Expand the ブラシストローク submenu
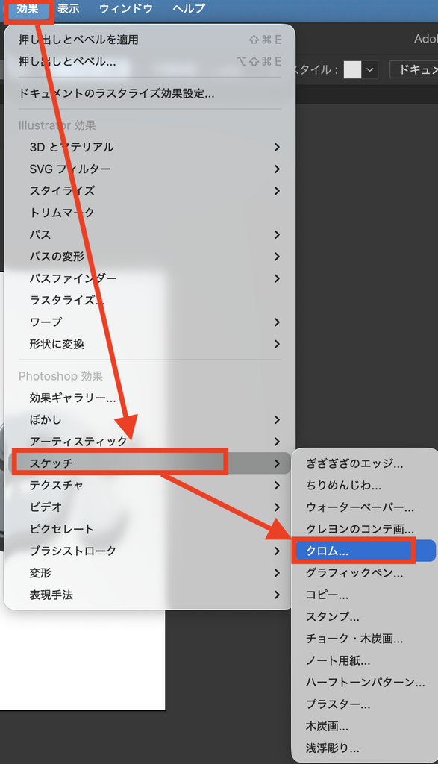Image resolution: width=438 pixels, height=764 pixels. [x=149, y=551]
